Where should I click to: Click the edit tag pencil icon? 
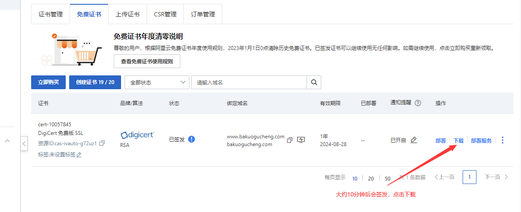click(79, 155)
